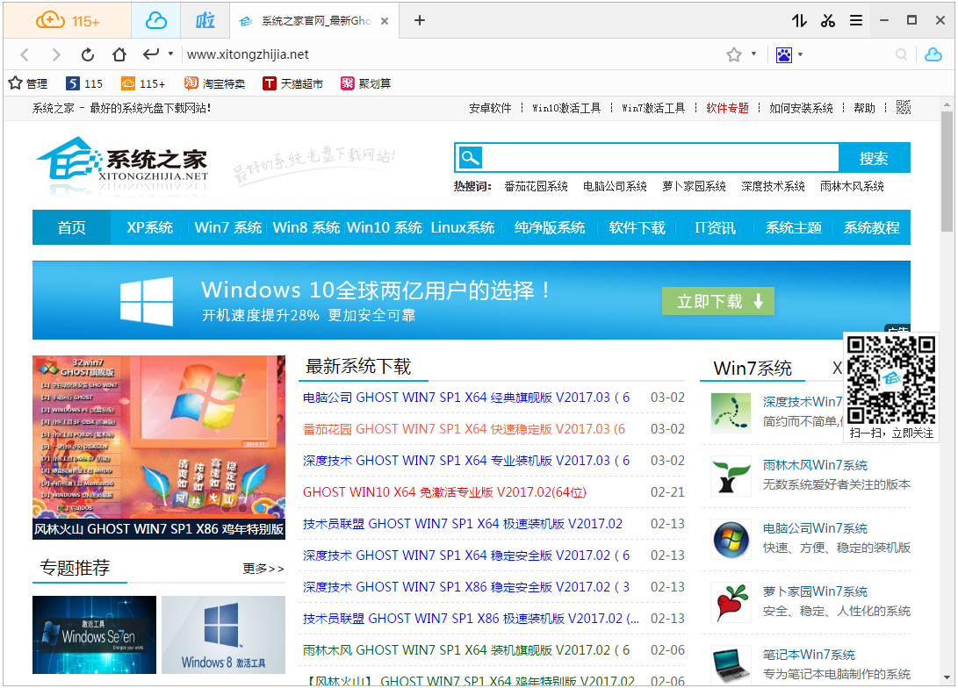Click the Baidu paw search engine icon
The height and width of the screenshot is (688, 958).
[x=784, y=55]
